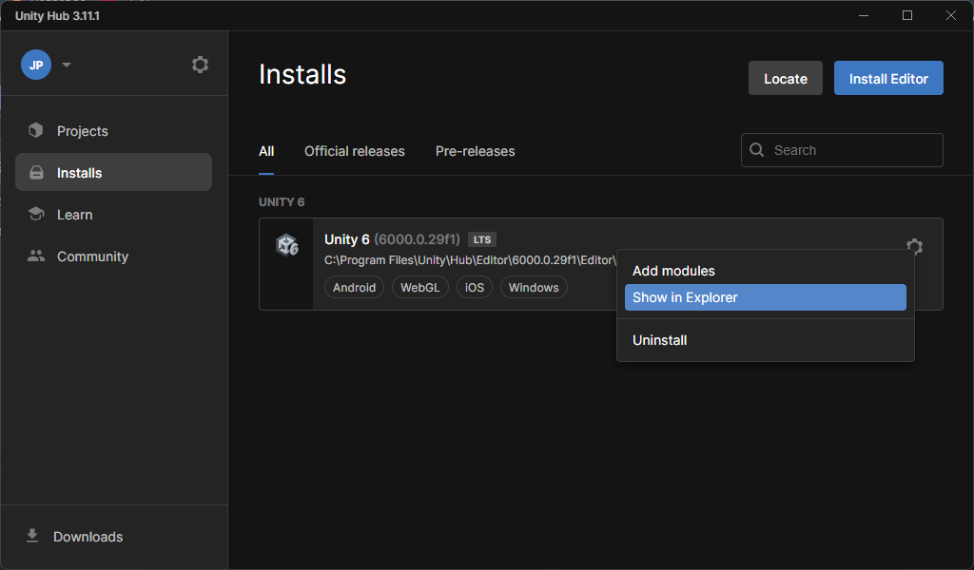This screenshot has width=974, height=570.
Task: Click the Unity 6 editor install path
Action: [470, 260]
